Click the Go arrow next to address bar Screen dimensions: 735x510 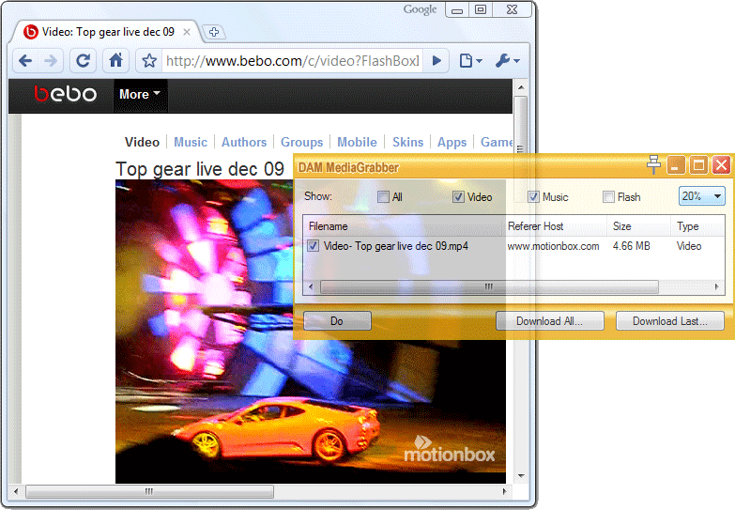(436, 60)
